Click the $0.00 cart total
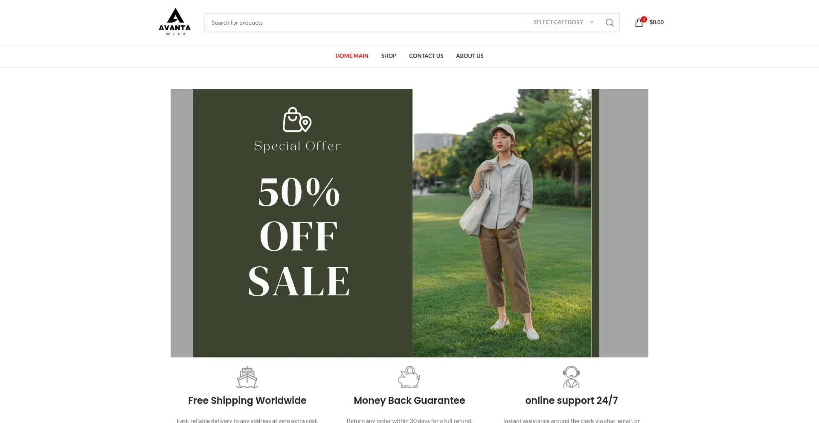This screenshot has width=819, height=423. [656, 22]
